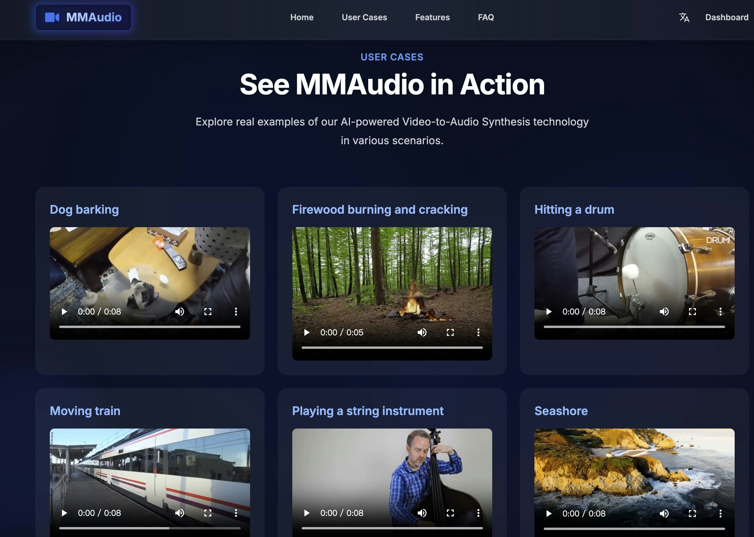Click the MMAudio logo button

coord(83,17)
